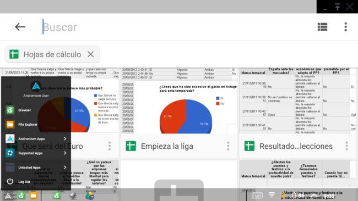Open the gear settings app in taskbar
The image size is (358, 201).
(73, 196)
